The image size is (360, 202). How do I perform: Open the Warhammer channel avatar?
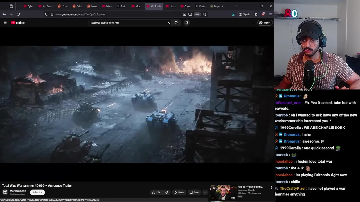(x=5, y=192)
